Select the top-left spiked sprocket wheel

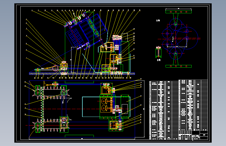pyautogui.click(x=38, y=93)
